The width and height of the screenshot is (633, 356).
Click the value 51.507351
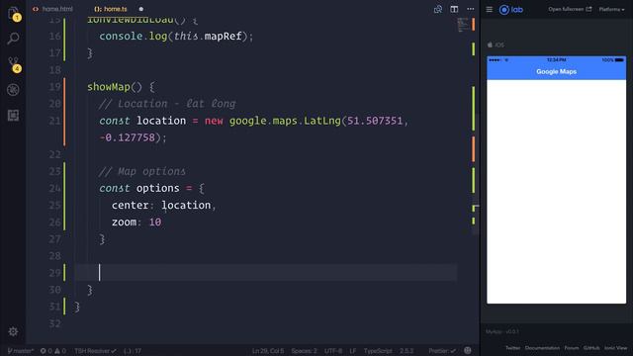click(x=375, y=121)
